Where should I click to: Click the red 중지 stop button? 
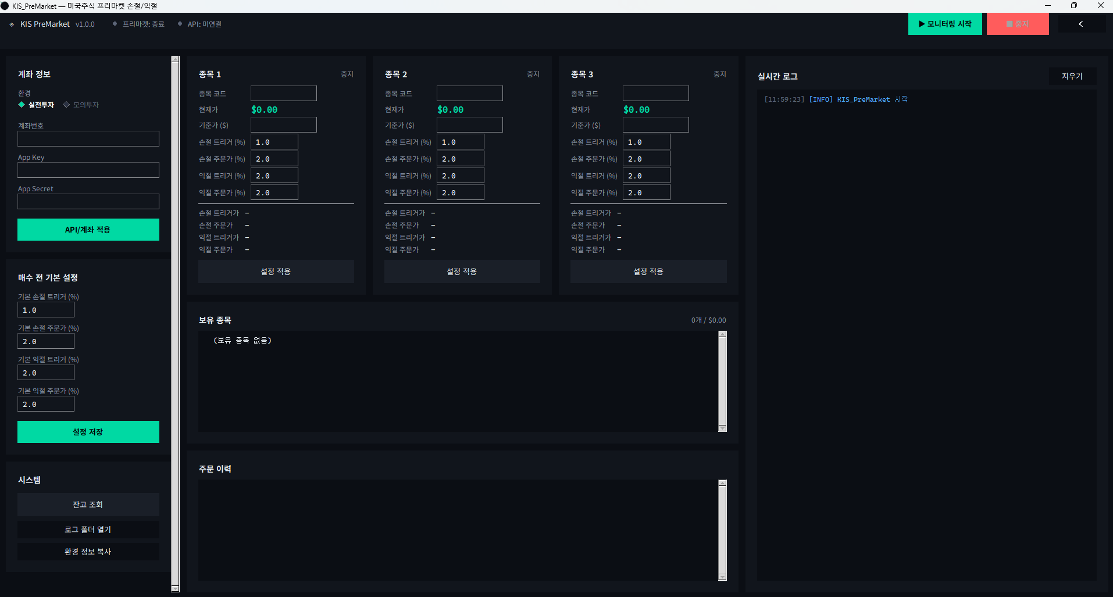1018,24
